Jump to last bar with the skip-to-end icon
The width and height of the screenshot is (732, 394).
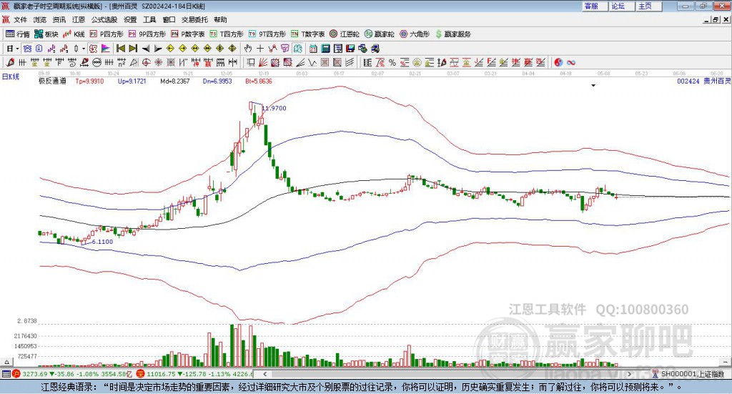tap(133, 49)
